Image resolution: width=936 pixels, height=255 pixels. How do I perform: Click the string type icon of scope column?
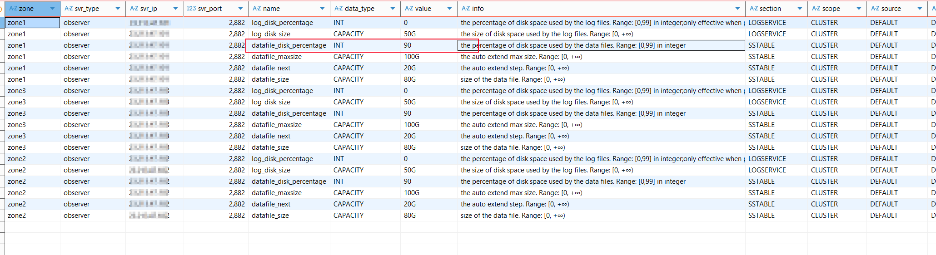[816, 9]
